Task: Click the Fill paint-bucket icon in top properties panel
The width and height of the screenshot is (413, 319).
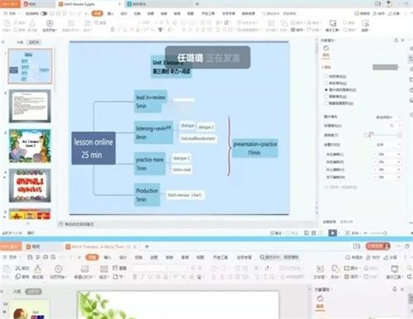Action: 326,49
